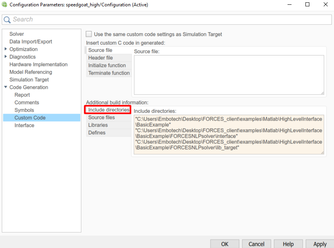Click the Include directories resize grip
This screenshot has width=334, height=248.
(322, 152)
